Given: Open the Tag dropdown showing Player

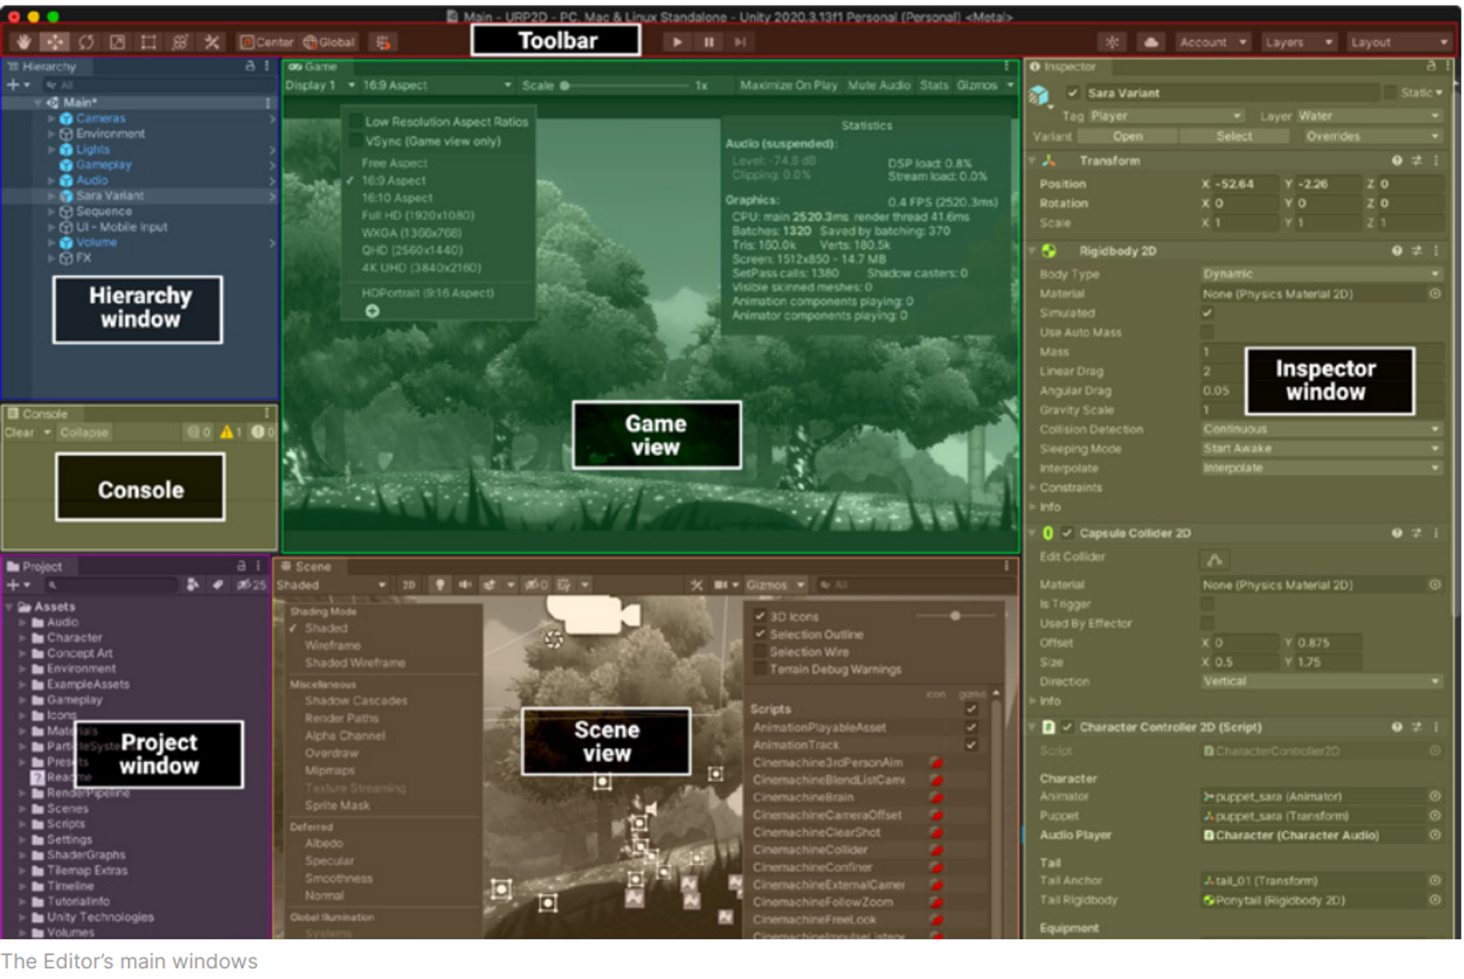Looking at the screenshot, I should (1166, 116).
